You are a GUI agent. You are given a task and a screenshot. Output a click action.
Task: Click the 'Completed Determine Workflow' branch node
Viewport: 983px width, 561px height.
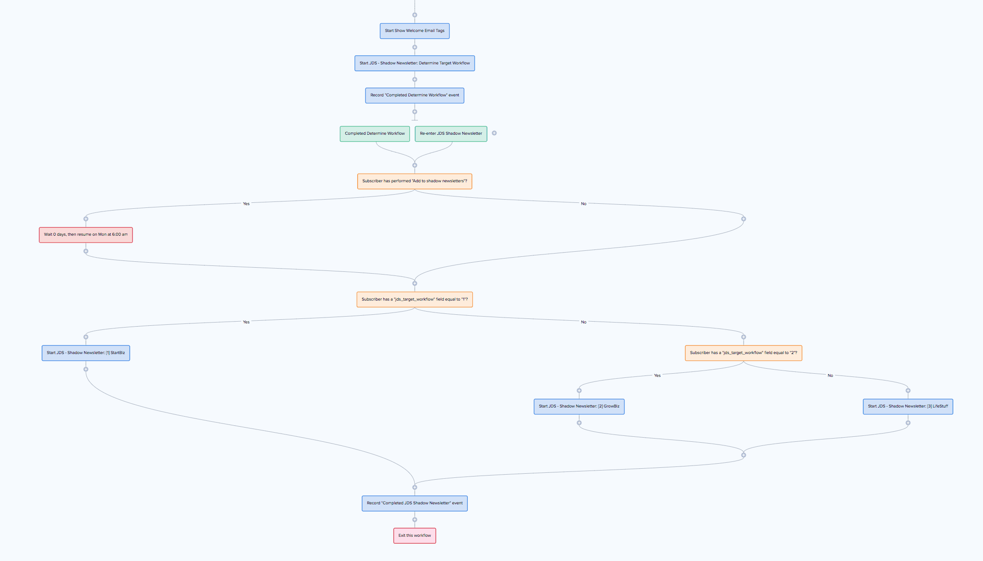click(374, 133)
